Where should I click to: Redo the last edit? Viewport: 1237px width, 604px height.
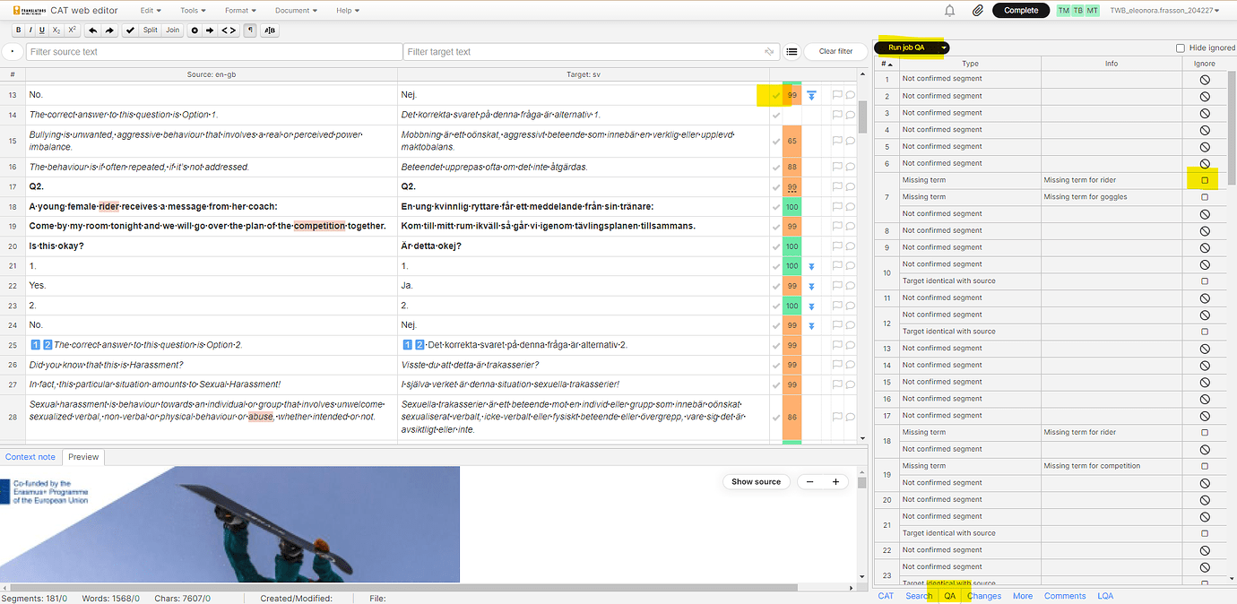pos(109,30)
